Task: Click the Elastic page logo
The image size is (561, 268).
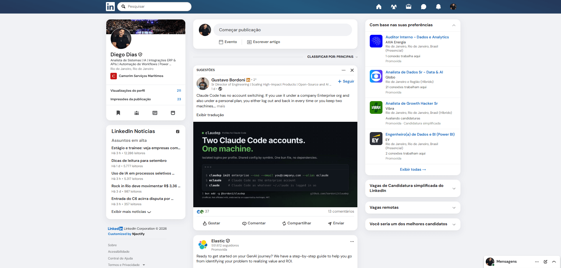Action: click(x=203, y=245)
